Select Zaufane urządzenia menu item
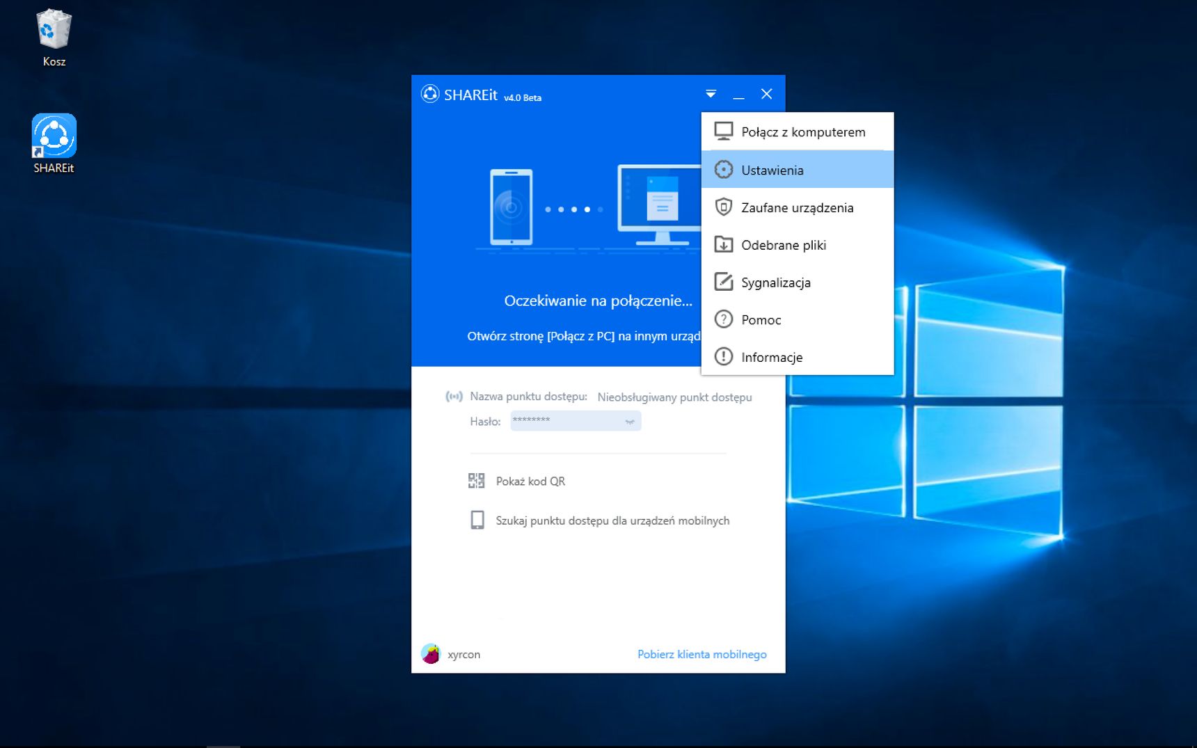The width and height of the screenshot is (1197, 748). (x=798, y=207)
